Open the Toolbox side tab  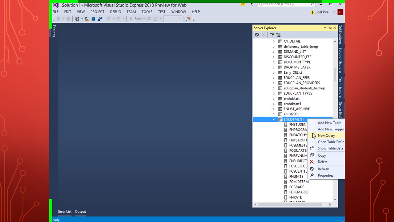point(54,31)
